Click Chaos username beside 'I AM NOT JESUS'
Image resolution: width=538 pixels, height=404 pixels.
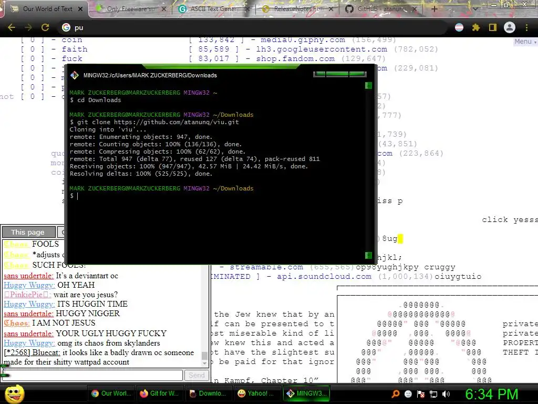(17, 323)
